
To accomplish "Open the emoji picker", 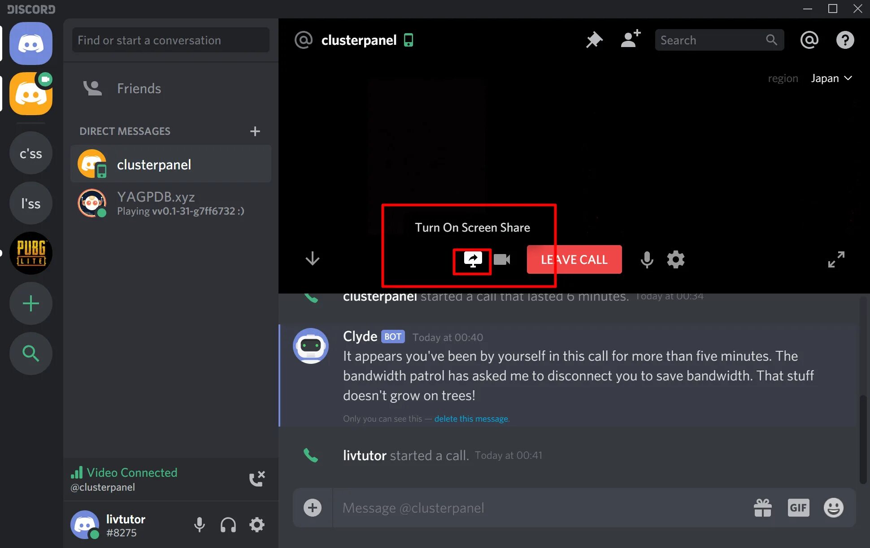I will point(833,508).
